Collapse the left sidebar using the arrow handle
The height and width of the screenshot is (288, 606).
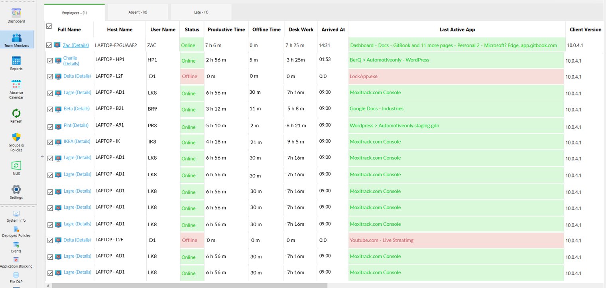tap(42, 157)
